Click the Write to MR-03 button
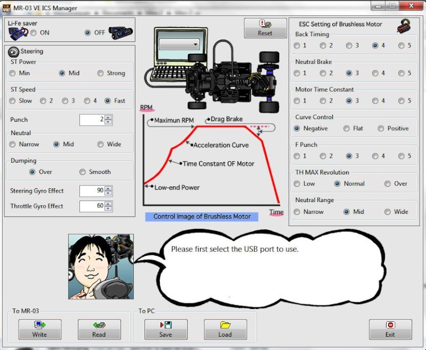This screenshot has height=350, width=426. (39, 329)
